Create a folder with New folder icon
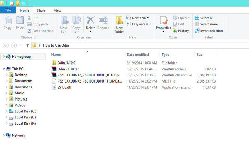The width and height of the screenshot is (249, 146). point(119,24)
